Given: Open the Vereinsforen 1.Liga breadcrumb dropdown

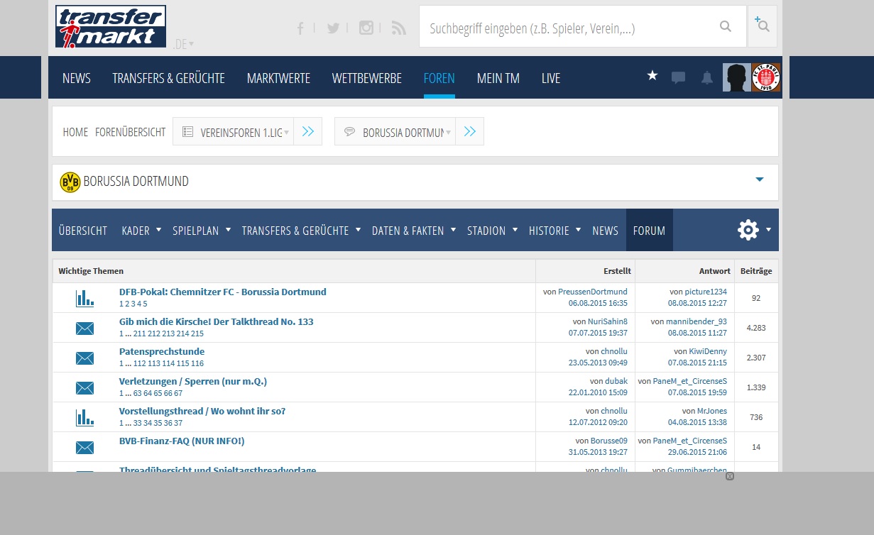Looking at the screenshot, I should click(x=233, y=131).
